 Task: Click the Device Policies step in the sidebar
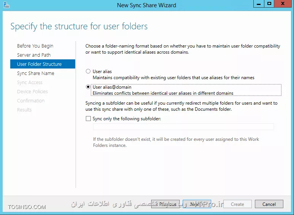(32, 91)
